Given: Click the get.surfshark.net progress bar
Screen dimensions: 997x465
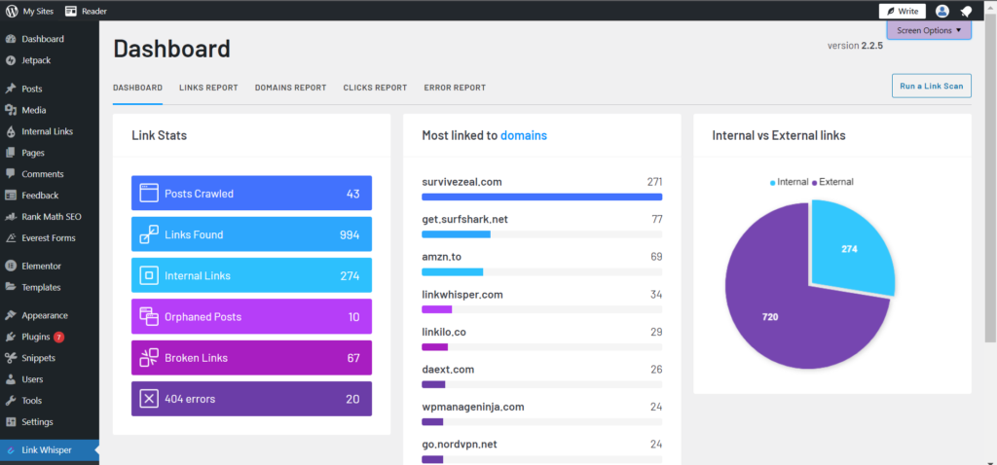Looking at the screenshot, I should click(x=541, y=234).
